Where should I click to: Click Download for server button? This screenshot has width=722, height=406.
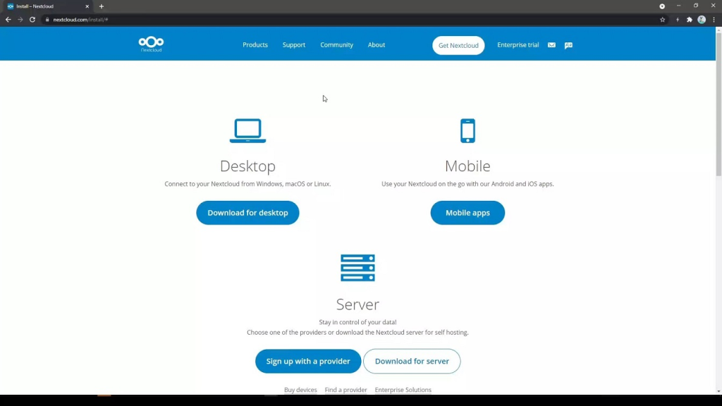(x=412, y=362)
